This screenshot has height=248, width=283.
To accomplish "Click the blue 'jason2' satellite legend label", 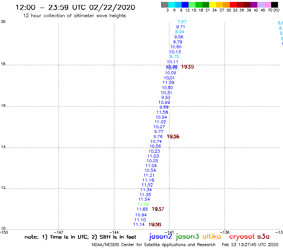I will [x=161, y=237].
